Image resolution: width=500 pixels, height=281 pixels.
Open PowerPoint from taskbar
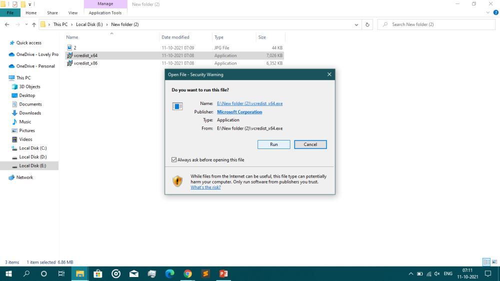[223, 273]
